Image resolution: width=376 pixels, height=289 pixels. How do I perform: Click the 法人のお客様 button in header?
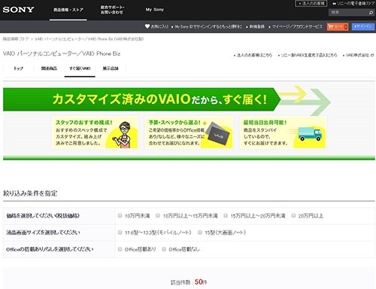click(311, 3)
